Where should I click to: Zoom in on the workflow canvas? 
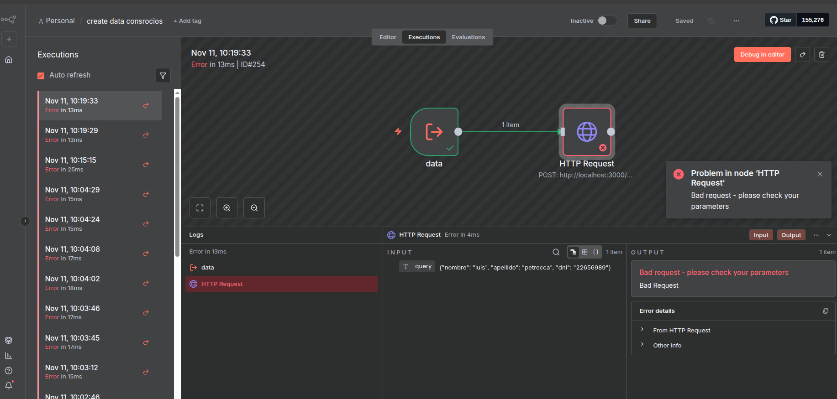(x=227, y=208)
